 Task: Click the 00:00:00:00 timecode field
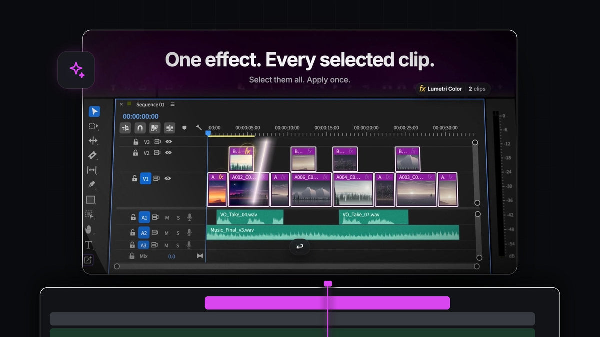click(140, 116)
